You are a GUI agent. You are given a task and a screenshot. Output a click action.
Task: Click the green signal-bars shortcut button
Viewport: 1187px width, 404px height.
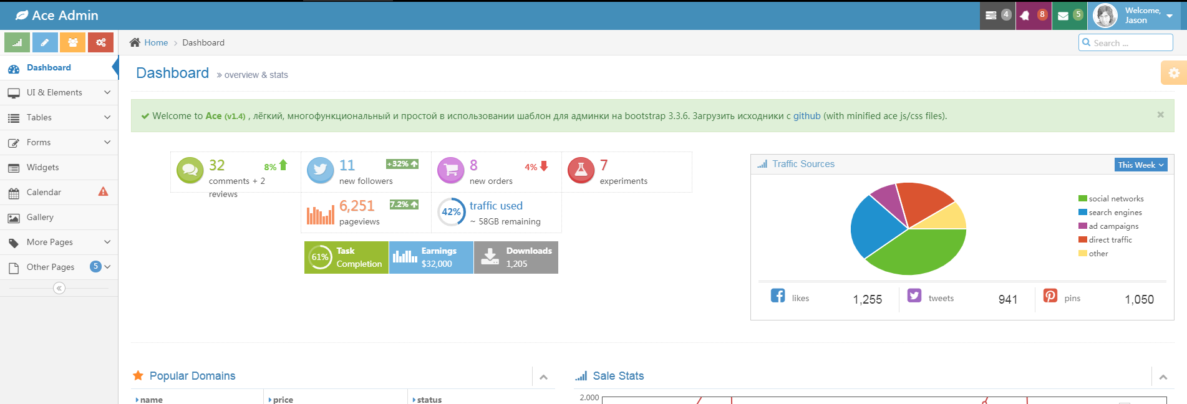[x=17, y=42]
